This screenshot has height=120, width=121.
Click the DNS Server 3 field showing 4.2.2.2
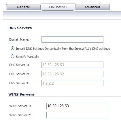(72, 83)
